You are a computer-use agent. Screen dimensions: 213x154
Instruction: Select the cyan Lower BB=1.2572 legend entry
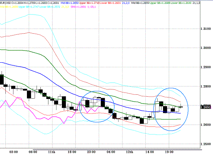pyautogui.click(x=50, y=7)
